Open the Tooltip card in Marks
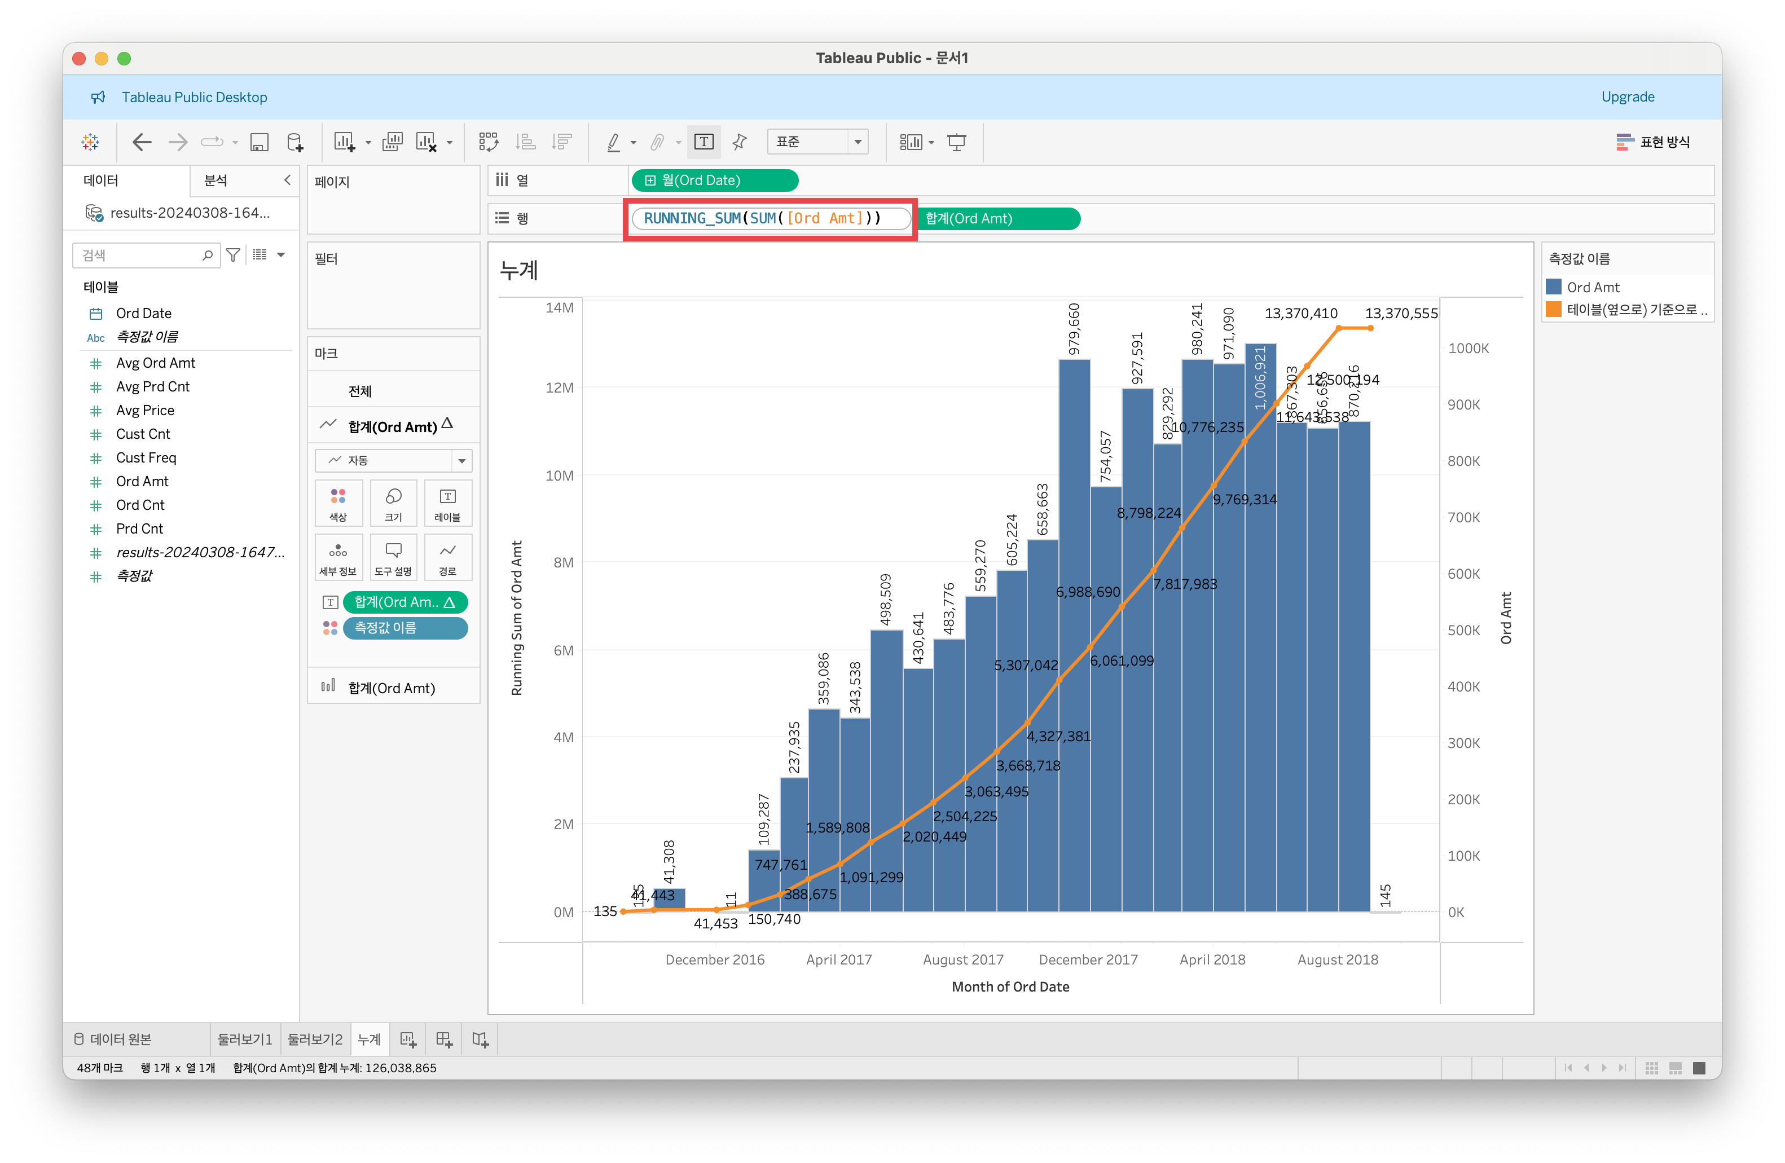Viewport: 1785px width, 1163px height. pyautogui.click(x=393, y=556)
